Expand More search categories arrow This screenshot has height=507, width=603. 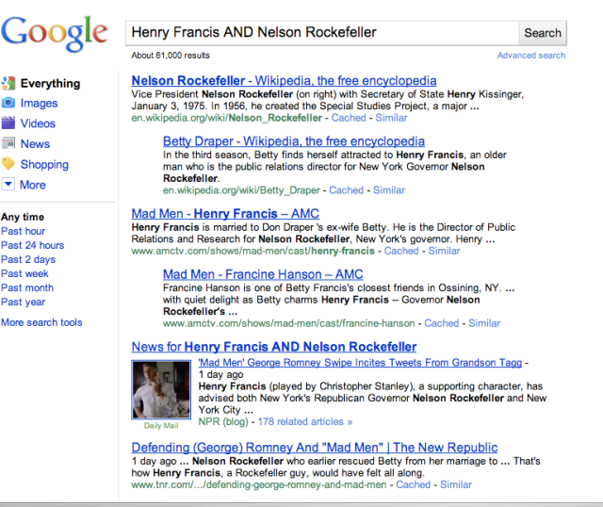[8, 185]
